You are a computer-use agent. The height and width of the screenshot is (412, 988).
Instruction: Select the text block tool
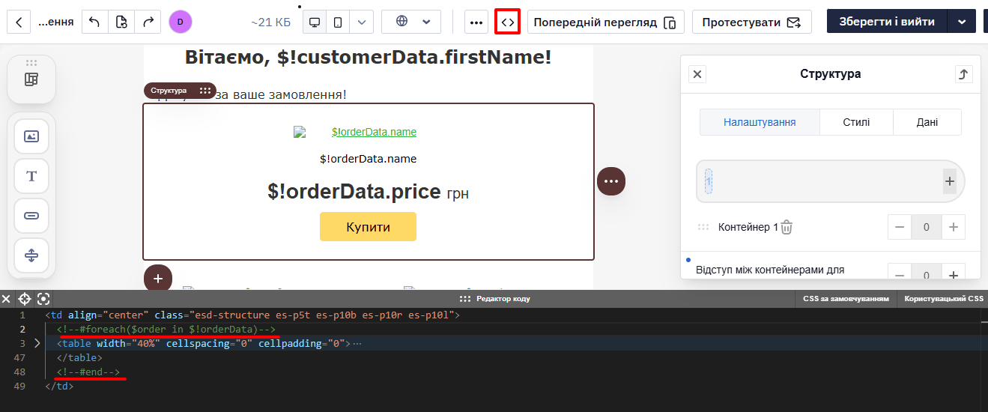[31, 176]
